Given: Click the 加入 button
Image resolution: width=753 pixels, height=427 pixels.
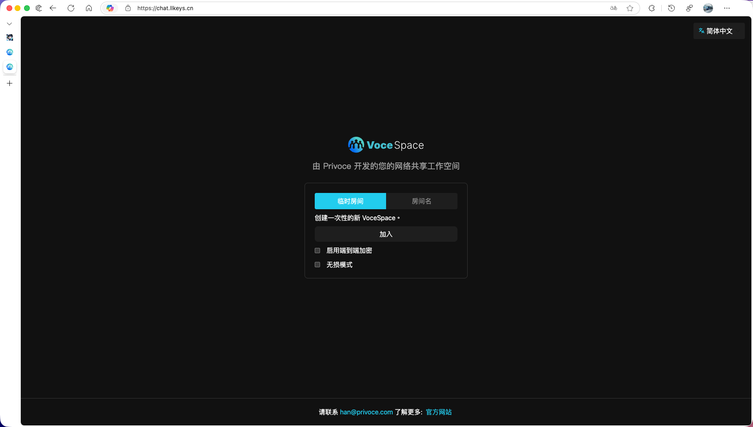Looking at the screenshot, I should click(x=386, y=234).
